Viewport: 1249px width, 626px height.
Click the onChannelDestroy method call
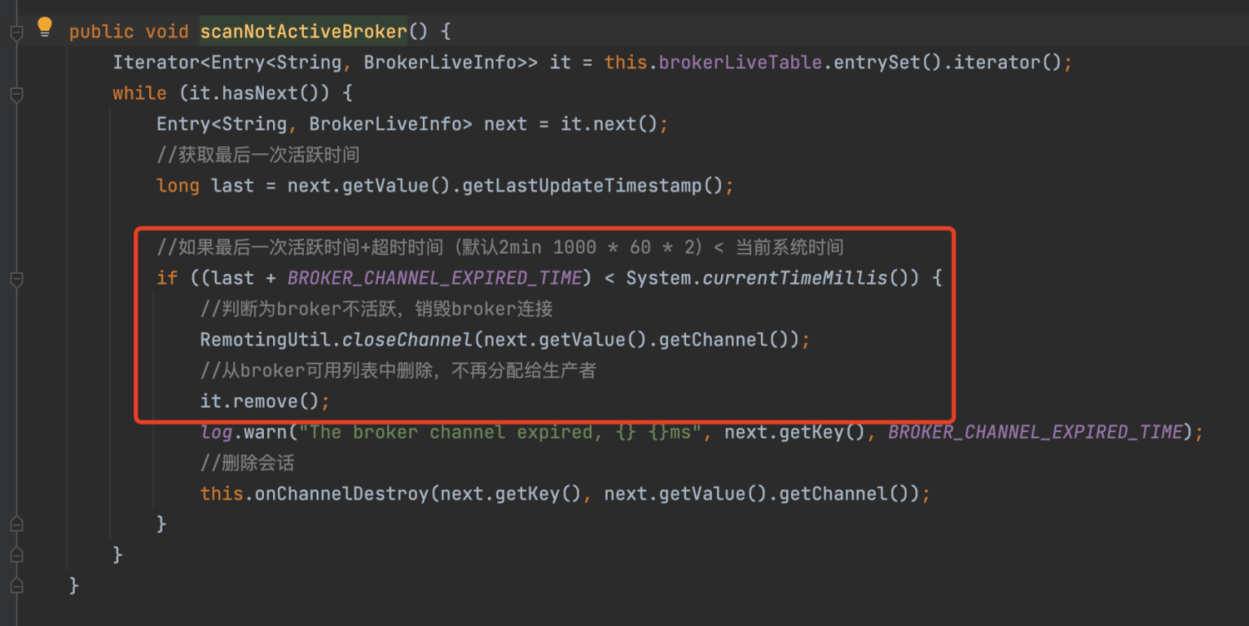click(341, 494)
